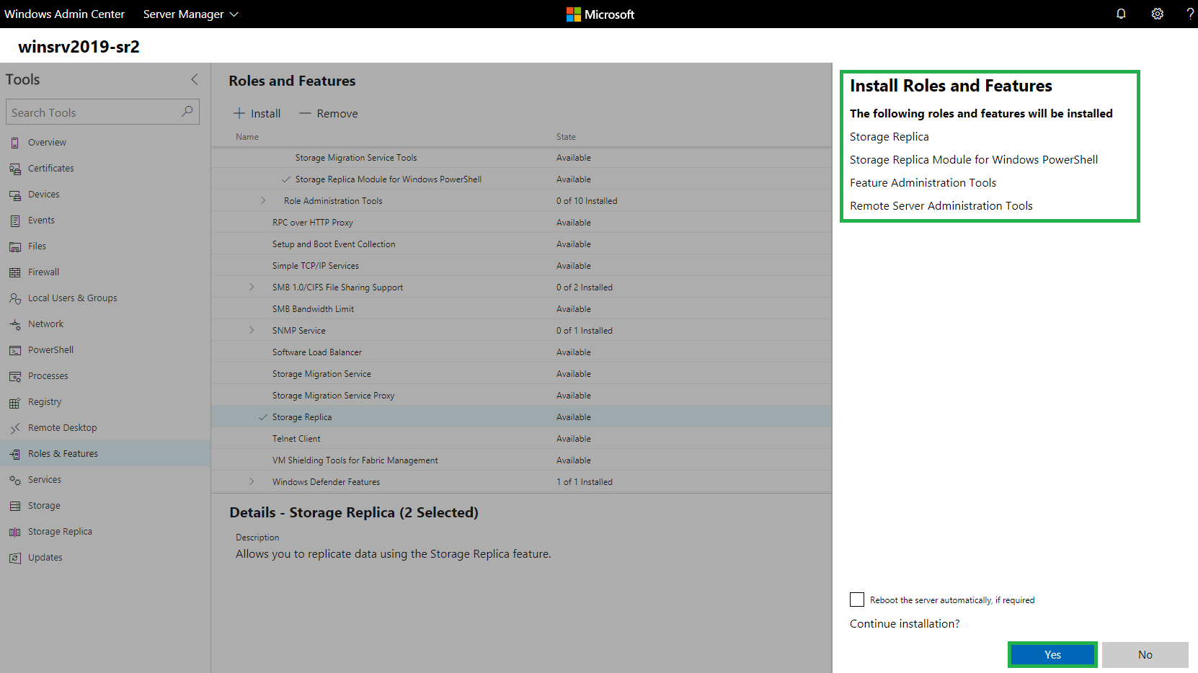This screenshot has width=1198, height=673.
Task: Open Services in the Tools menu
Action: [x=105, y=480]
